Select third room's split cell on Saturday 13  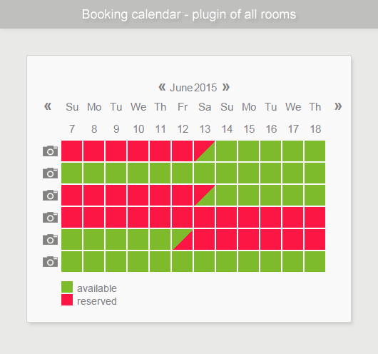click(x=204, y=196)
